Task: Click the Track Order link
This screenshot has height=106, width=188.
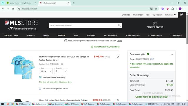Action: coord(138,15)
